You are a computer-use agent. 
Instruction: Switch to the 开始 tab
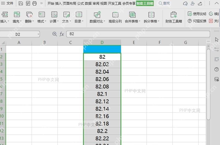coord(51,3)
